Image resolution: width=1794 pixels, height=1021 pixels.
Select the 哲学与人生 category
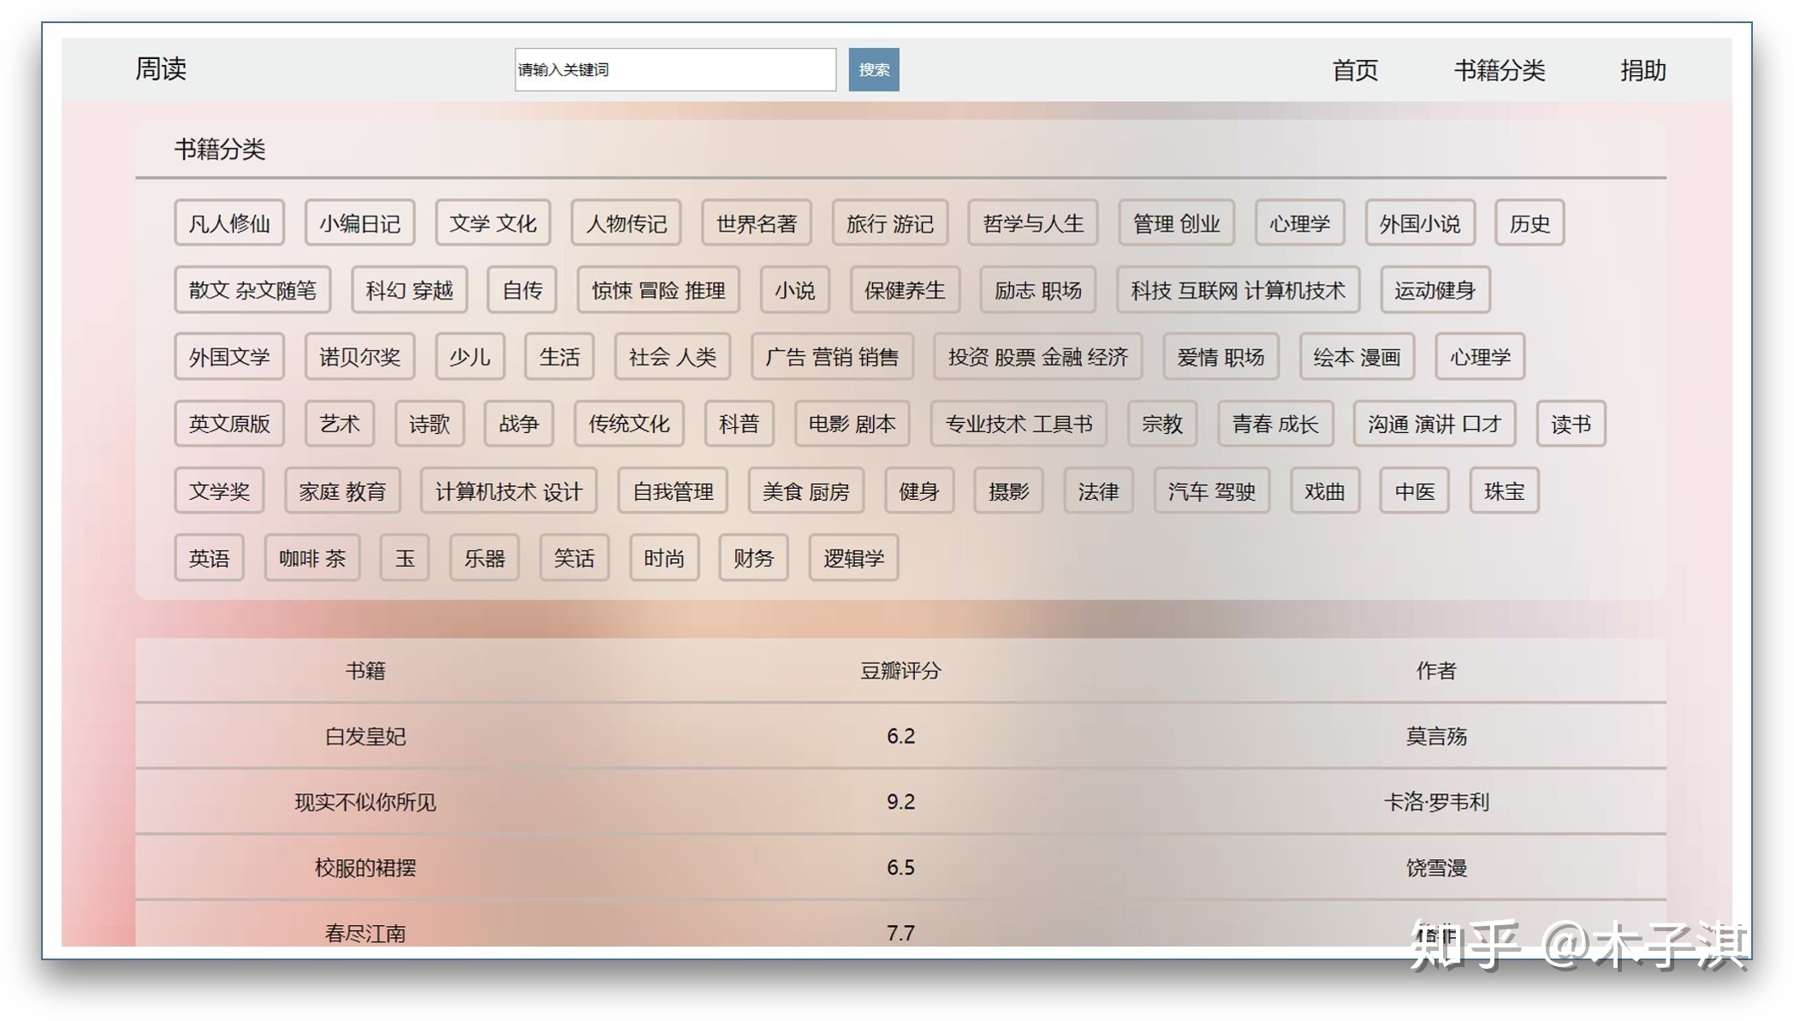(1032, 223)
